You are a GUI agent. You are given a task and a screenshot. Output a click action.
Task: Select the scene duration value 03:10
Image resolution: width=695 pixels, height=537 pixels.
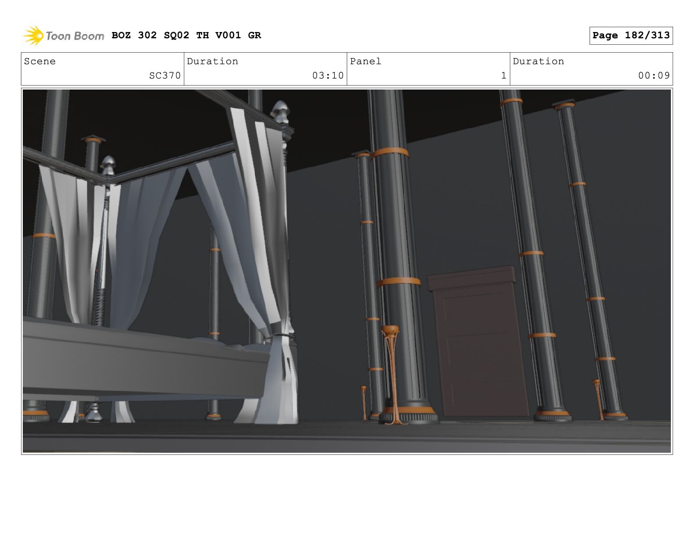328,75
